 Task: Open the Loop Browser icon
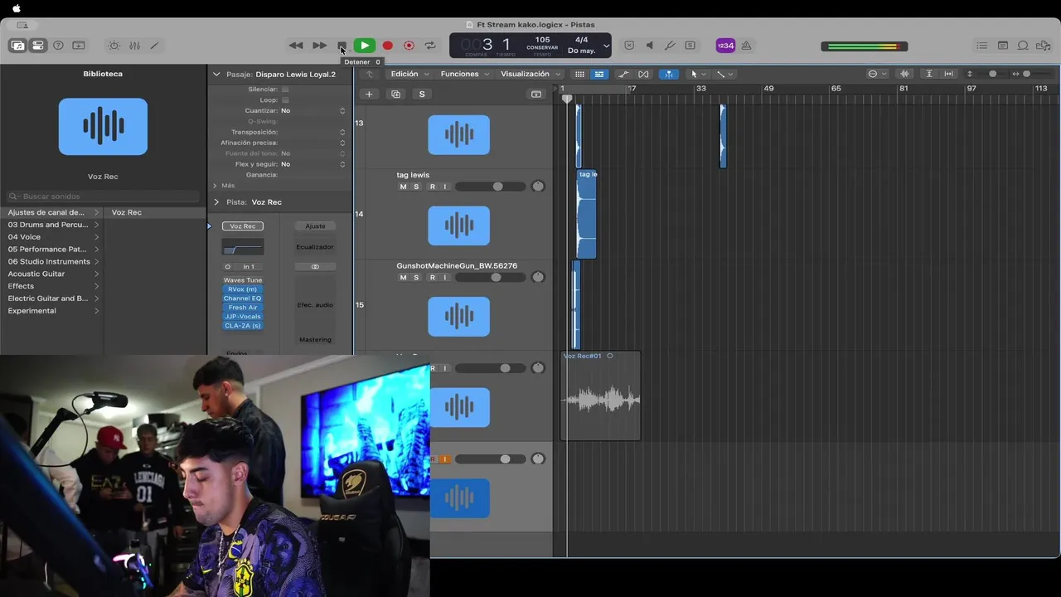1023,46
